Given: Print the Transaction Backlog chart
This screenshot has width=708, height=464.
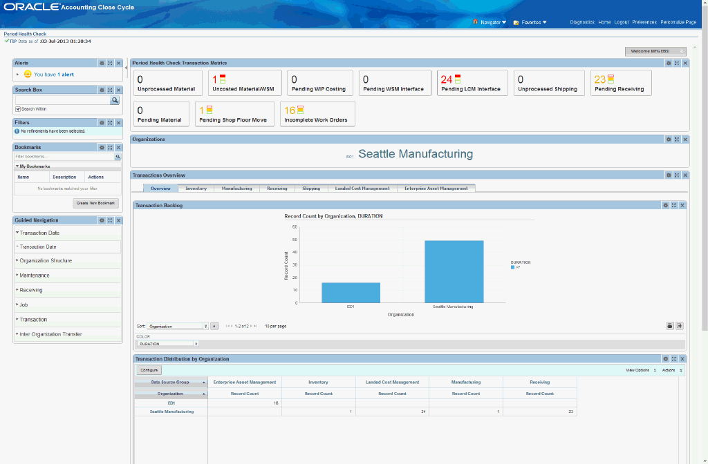Looking at the screenshot, I should (x=670, y=326).
